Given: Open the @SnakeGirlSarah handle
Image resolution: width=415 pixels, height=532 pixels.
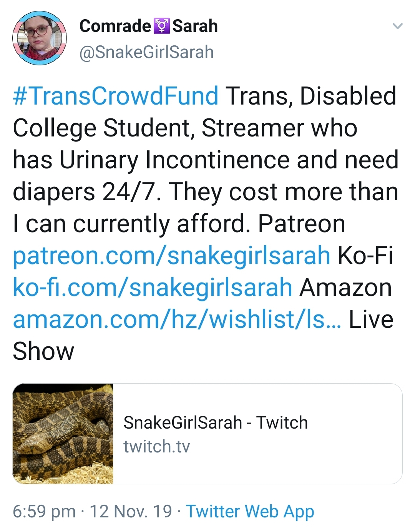Looking at the screenshot, I should [146, 52].
